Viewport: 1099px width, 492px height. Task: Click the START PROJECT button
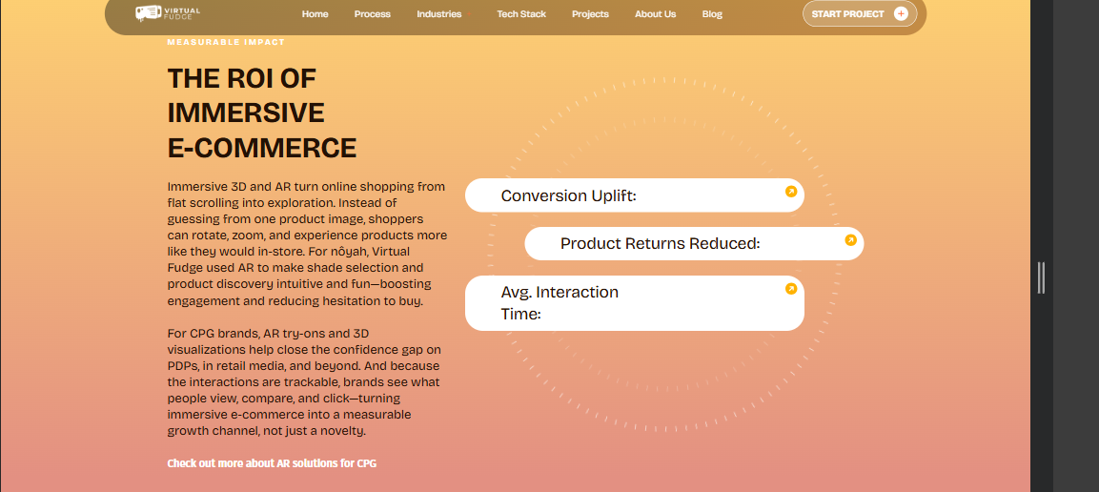(860, 14)
